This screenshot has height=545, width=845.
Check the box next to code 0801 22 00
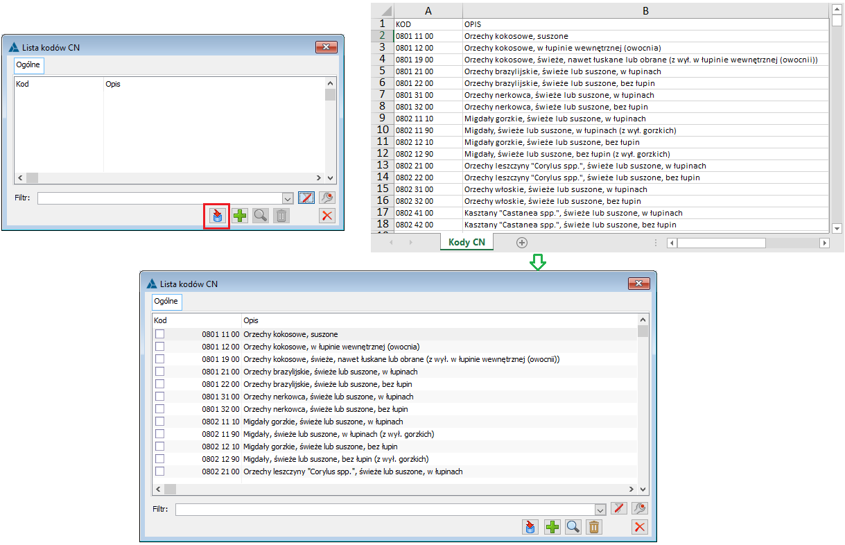(160, 384)
